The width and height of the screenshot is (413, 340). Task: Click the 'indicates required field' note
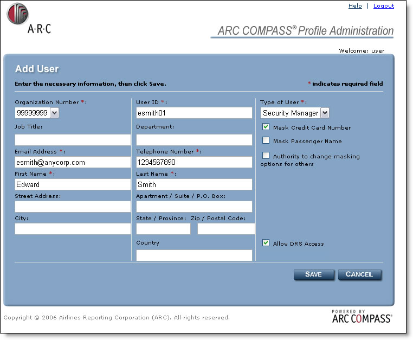tap(345, 84)
